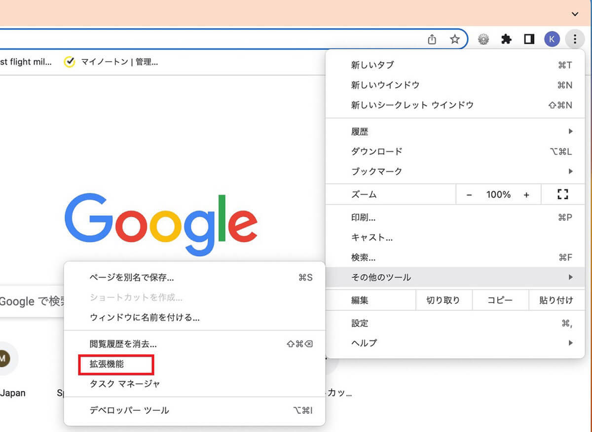The width and height of the screenshot is (592, 432).
Task: Expand the 履歴 submenu arrow
Action: [x=570, y=132]
